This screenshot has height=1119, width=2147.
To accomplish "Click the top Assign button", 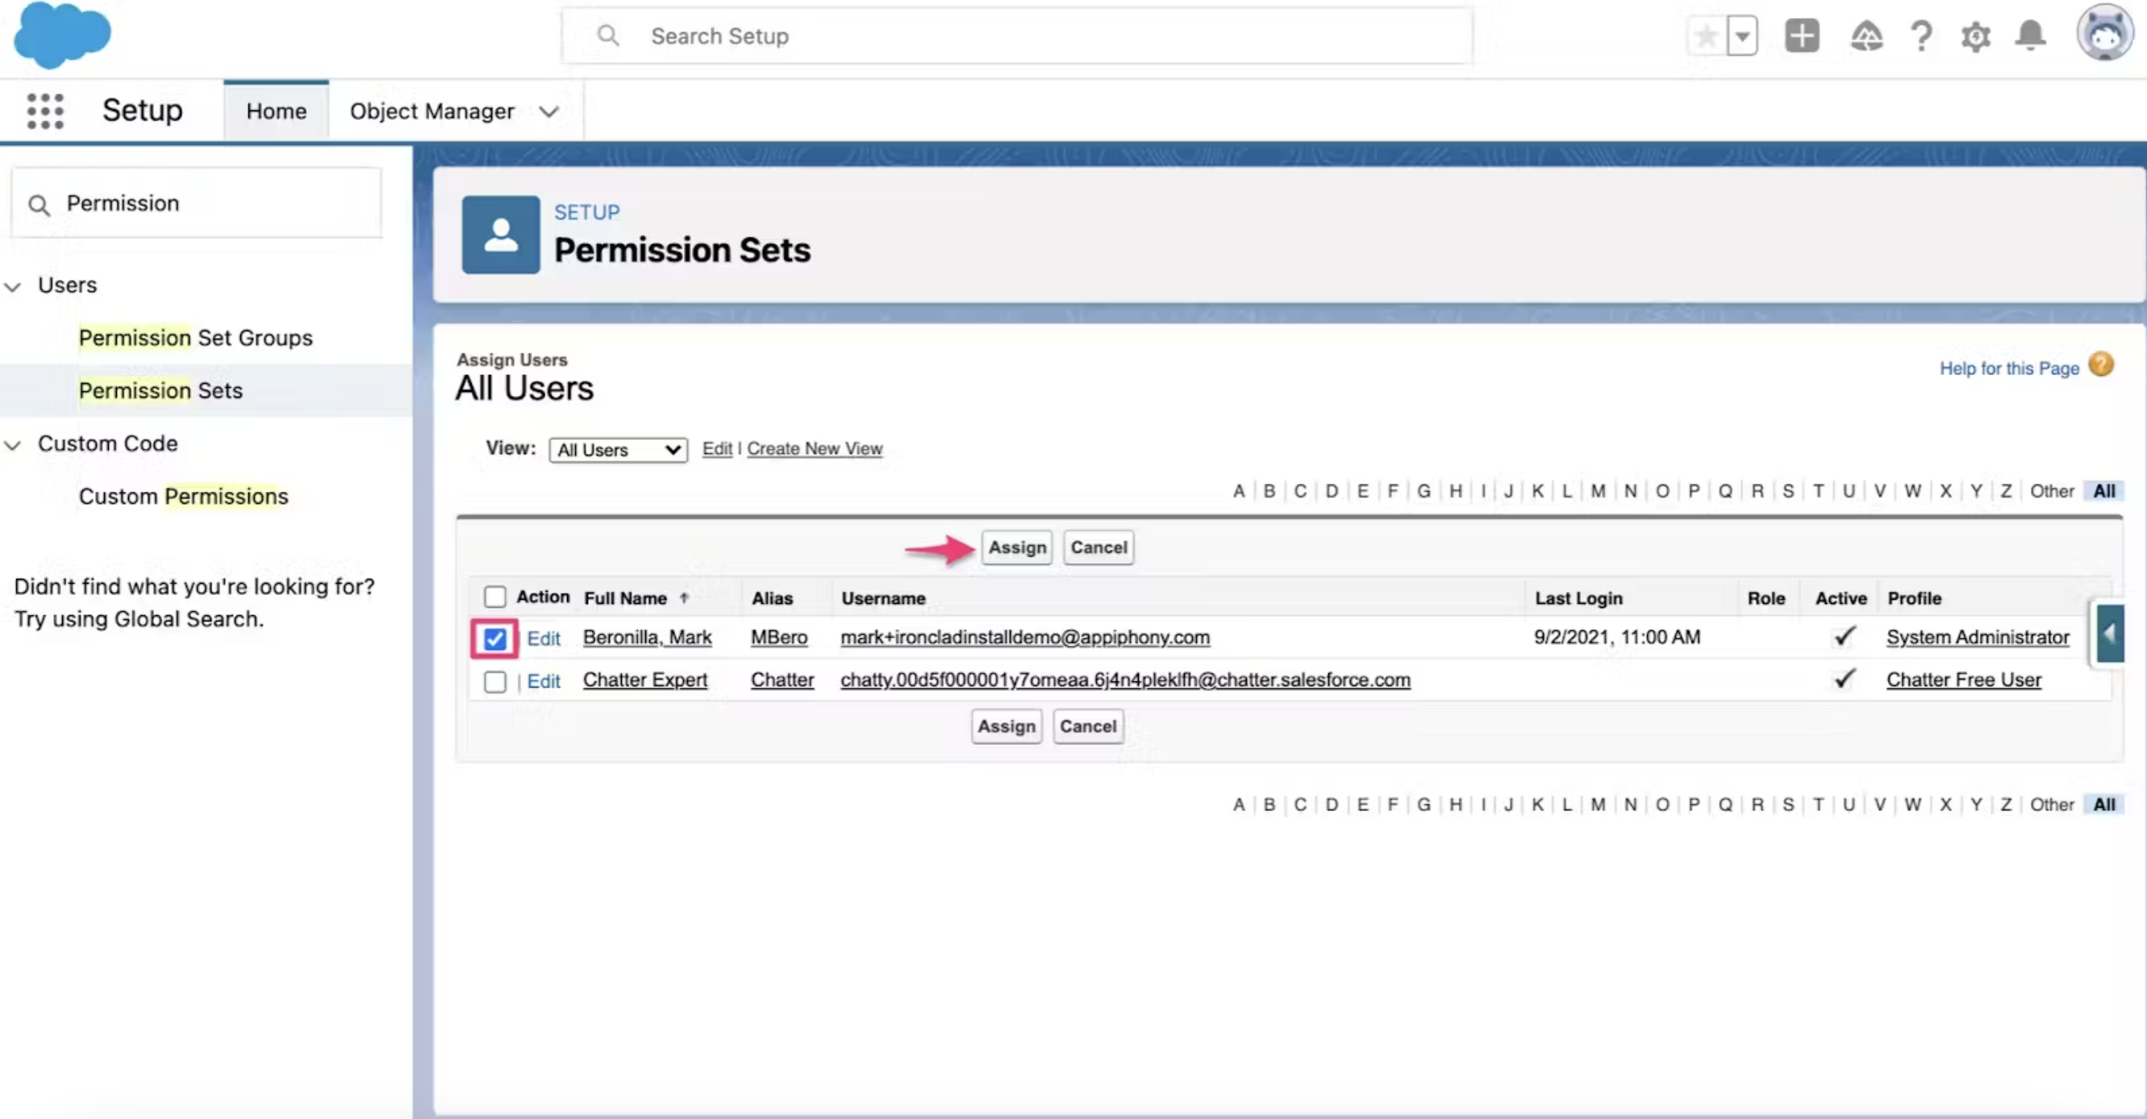I will (1017, 547).
